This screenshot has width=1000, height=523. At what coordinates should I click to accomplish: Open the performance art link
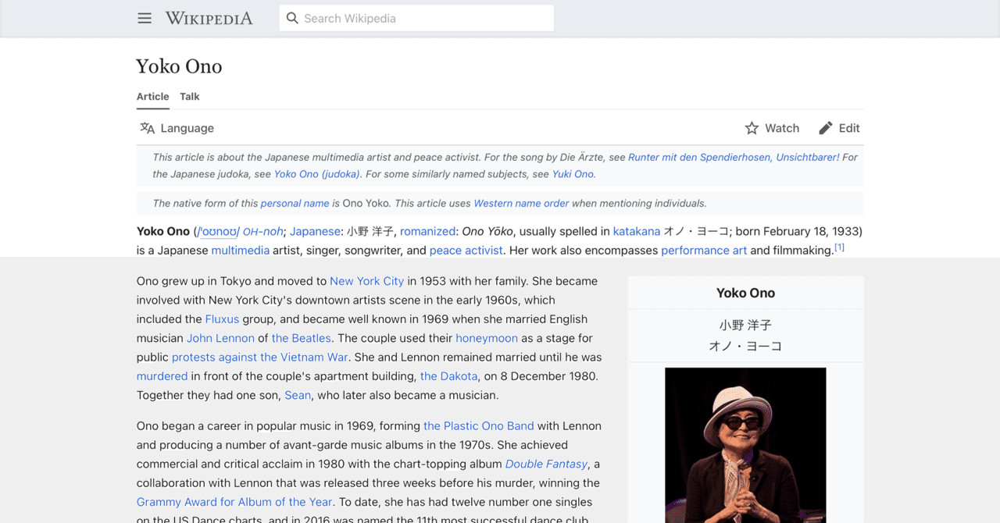[704, 251]
